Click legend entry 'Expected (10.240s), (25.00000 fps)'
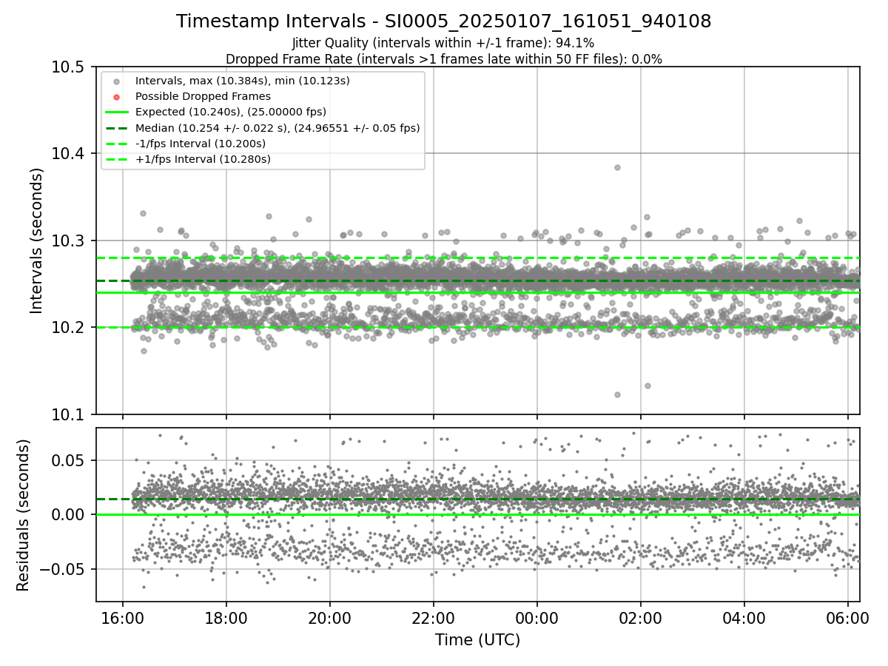This screenshot has height=666, width=888. (231, 112)
